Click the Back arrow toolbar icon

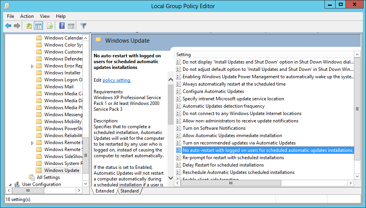[8, 26]
